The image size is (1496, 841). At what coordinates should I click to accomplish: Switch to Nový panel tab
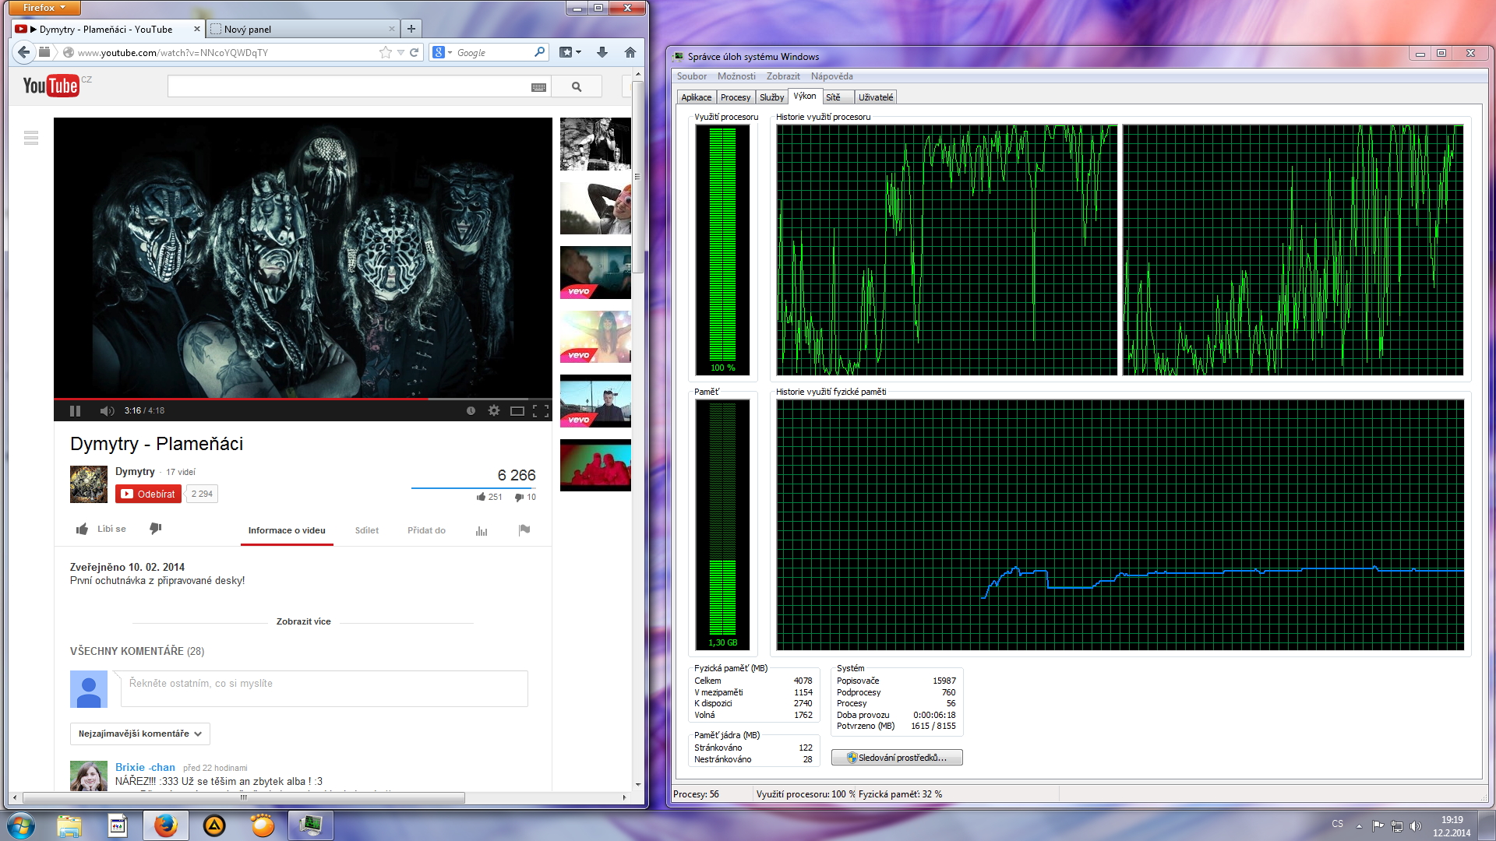tap(304, 29)
